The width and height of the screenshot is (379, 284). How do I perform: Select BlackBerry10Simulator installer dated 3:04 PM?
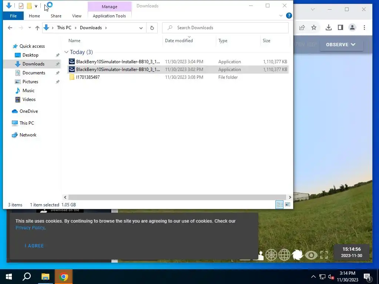coord(178,62)
